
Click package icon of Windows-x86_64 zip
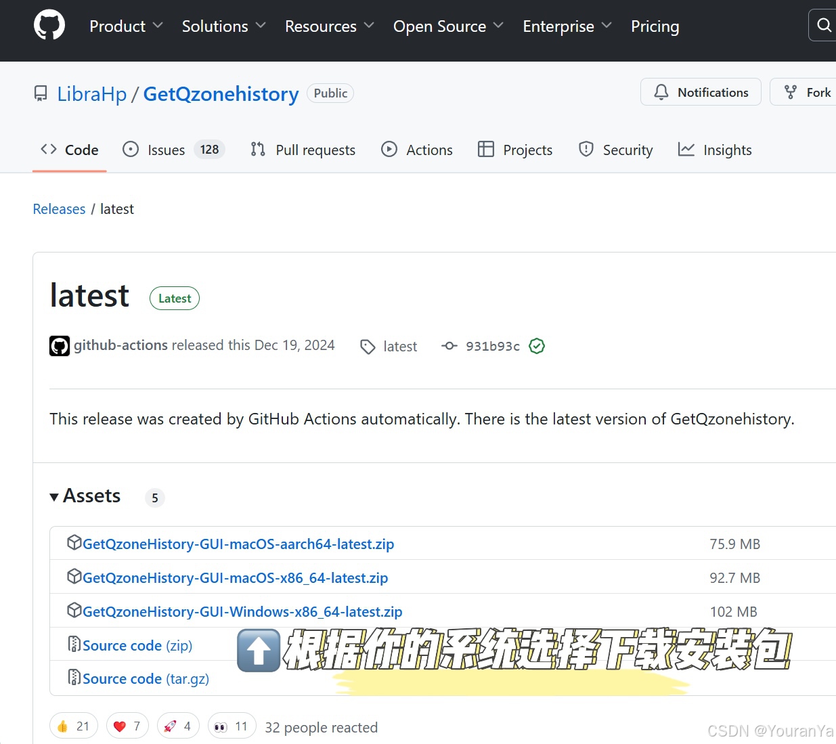pos(74,610)
